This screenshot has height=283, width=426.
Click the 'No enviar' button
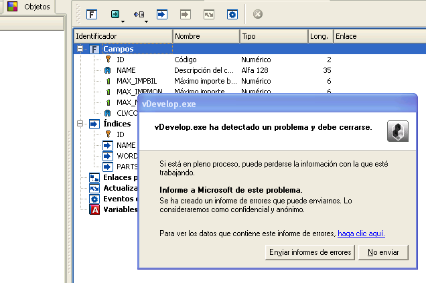(x=383, y=252)
